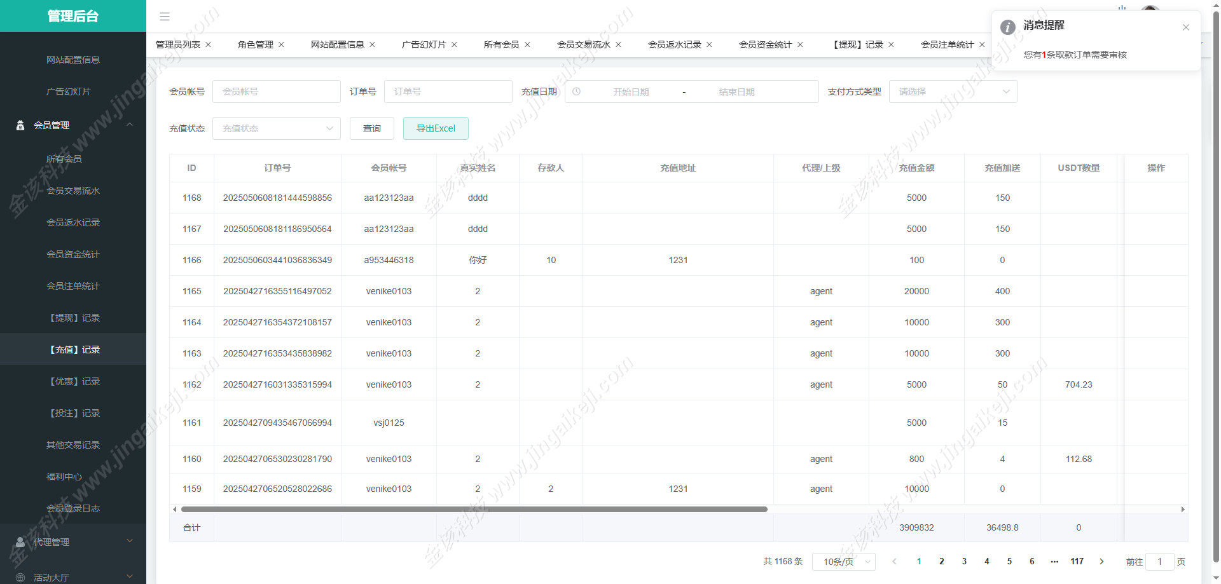Toggle the sidebar hamburger menu icon
The height and width of the screenshot is (584, 1221).
click(165, 17)
